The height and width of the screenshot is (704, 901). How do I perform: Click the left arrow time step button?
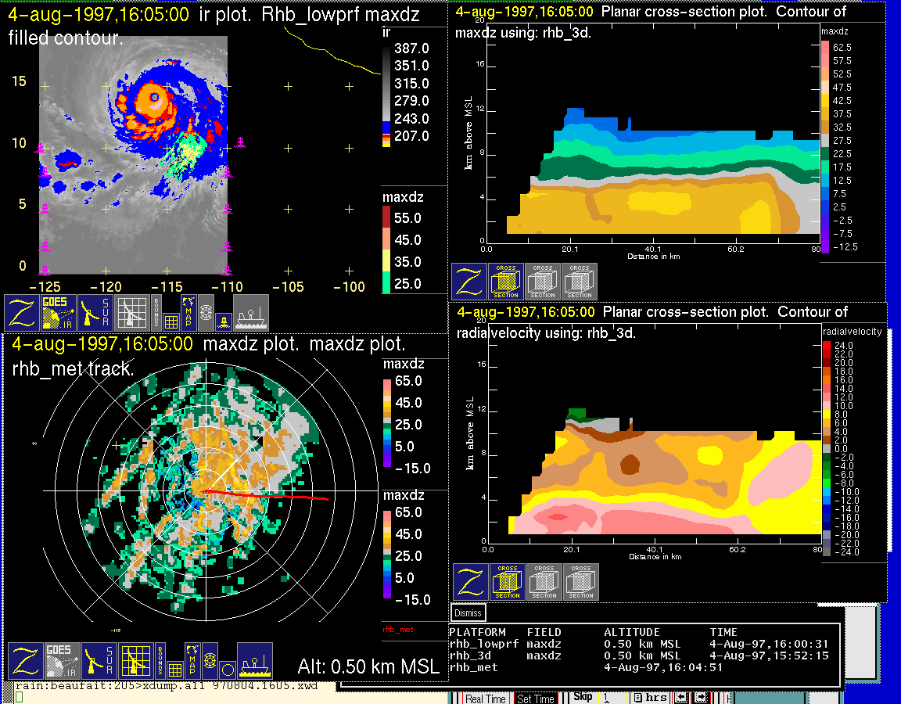pos(682,697)
